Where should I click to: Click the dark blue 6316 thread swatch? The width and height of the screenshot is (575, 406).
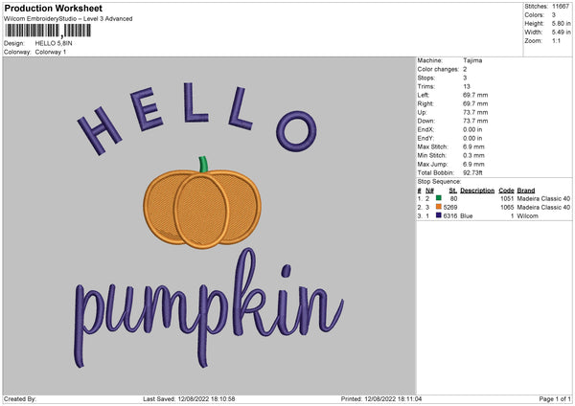click(438, 215)
